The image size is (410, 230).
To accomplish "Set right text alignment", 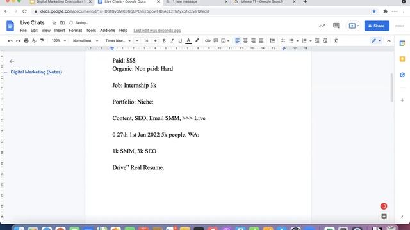I will pyautogui.click(x=254, y=41).
